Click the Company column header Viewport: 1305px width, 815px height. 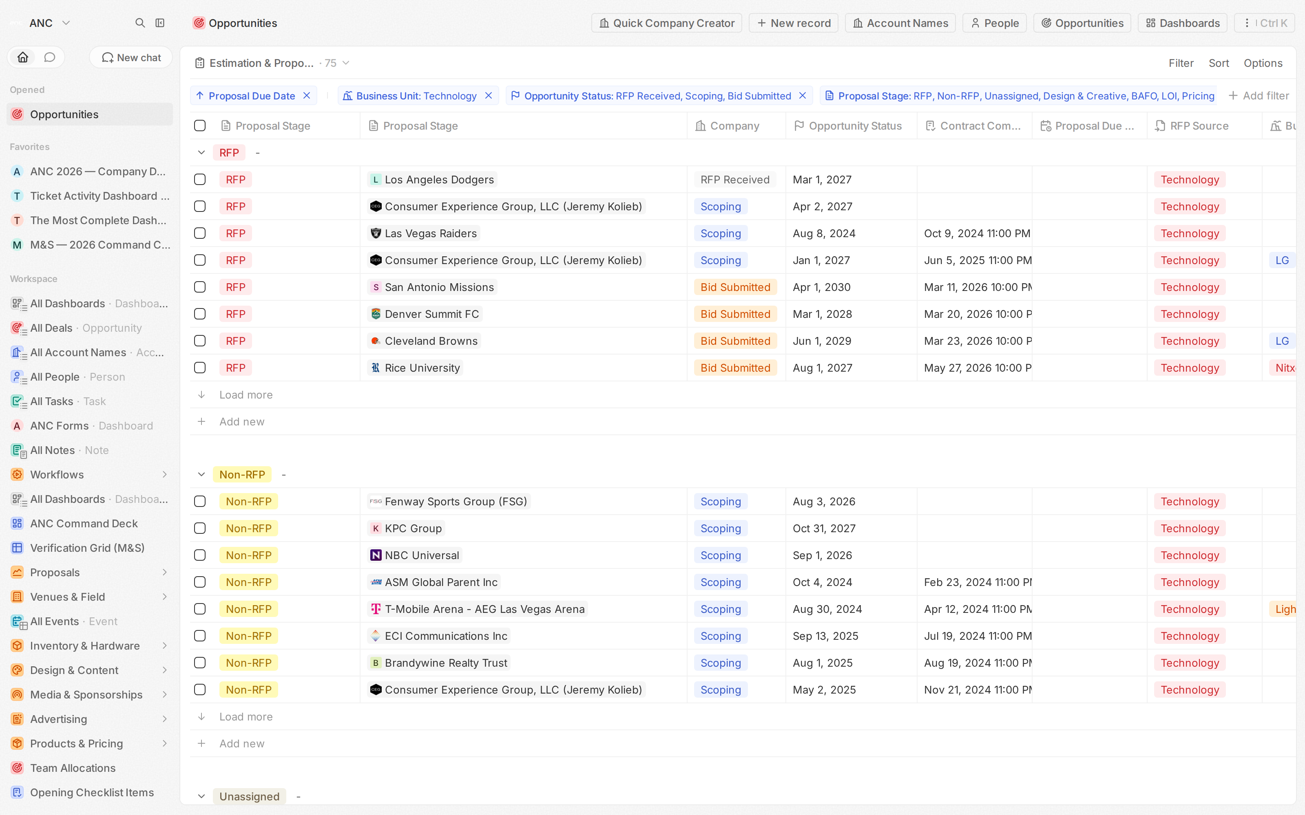coord(736,126)
